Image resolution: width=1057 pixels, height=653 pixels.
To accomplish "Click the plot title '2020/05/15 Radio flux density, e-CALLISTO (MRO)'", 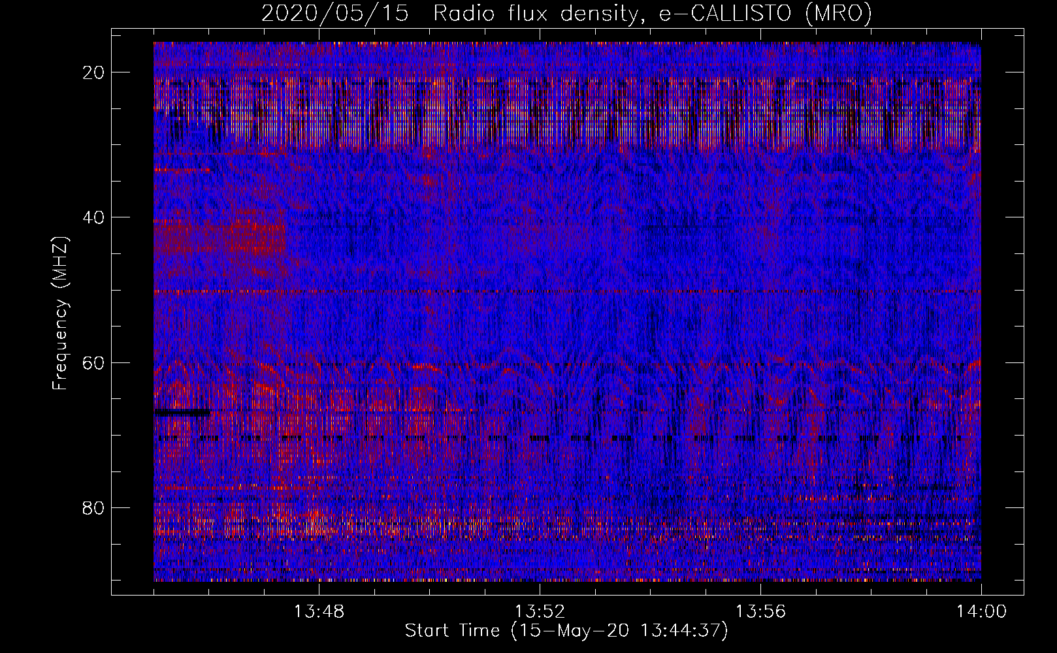I will (x=566, y=14).
